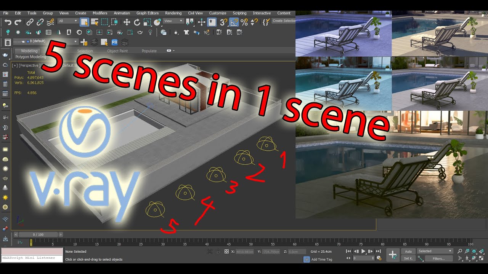Click the Set K. button
Viewport: 488px width, 274px height.
click(x=408, y=258)
